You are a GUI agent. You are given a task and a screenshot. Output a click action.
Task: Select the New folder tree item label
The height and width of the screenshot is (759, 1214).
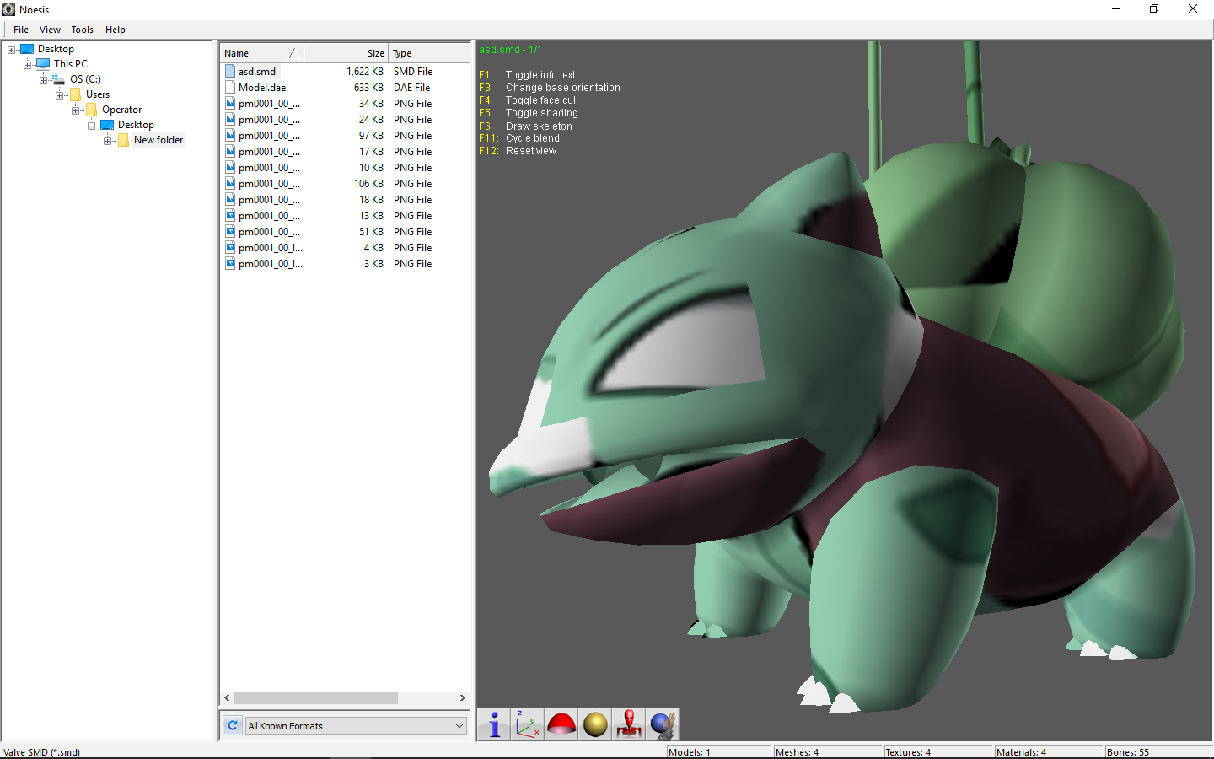coord(158,140)
